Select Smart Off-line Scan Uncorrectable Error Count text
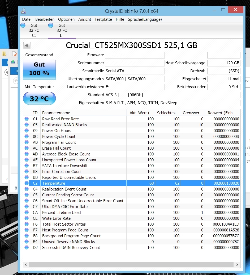The height and width of the screenshot is (275, 250). 83,201
